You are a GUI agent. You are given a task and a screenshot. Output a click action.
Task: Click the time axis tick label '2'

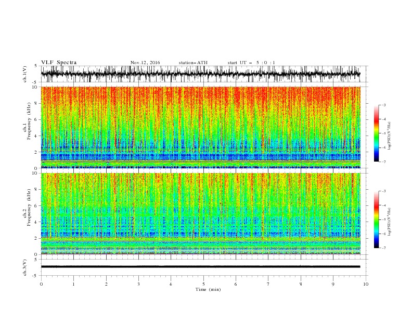point(106,284)
